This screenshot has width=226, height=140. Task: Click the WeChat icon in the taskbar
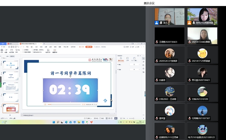click(x=87, y=122)
